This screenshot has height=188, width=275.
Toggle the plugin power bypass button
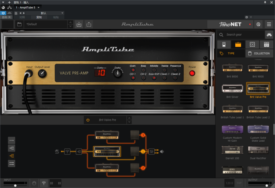[x=3, y=13]
